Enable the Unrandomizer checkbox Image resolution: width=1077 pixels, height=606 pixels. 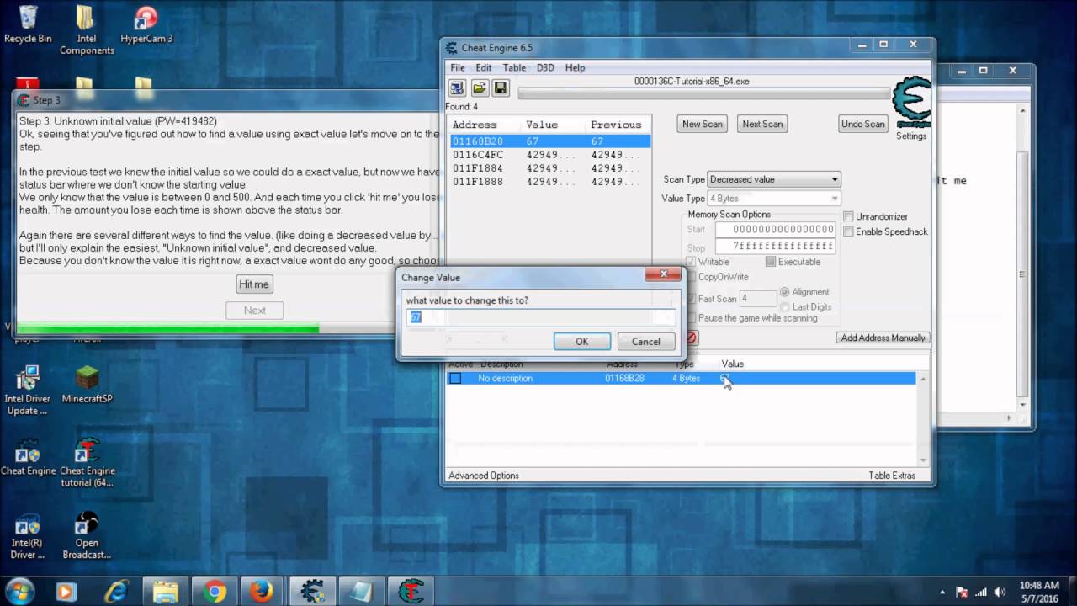coord(848,217)
